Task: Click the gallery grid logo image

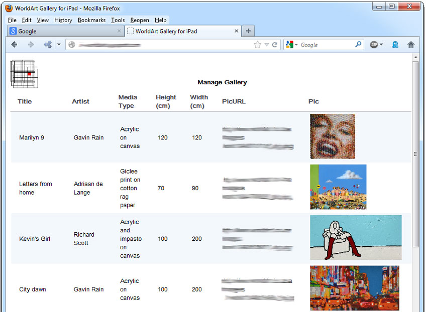Action: 24,74
